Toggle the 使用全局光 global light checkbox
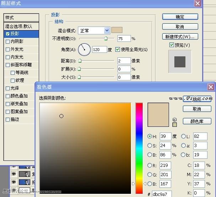The width and height of the screenshot is (216, 197). [x=118, y=49]
